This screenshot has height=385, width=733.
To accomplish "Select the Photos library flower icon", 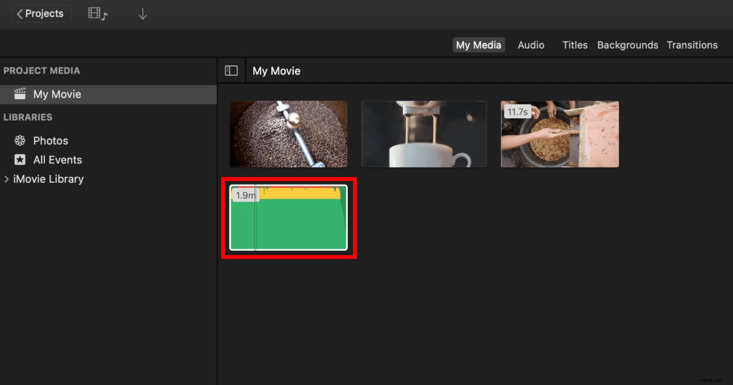I will 20,140.
